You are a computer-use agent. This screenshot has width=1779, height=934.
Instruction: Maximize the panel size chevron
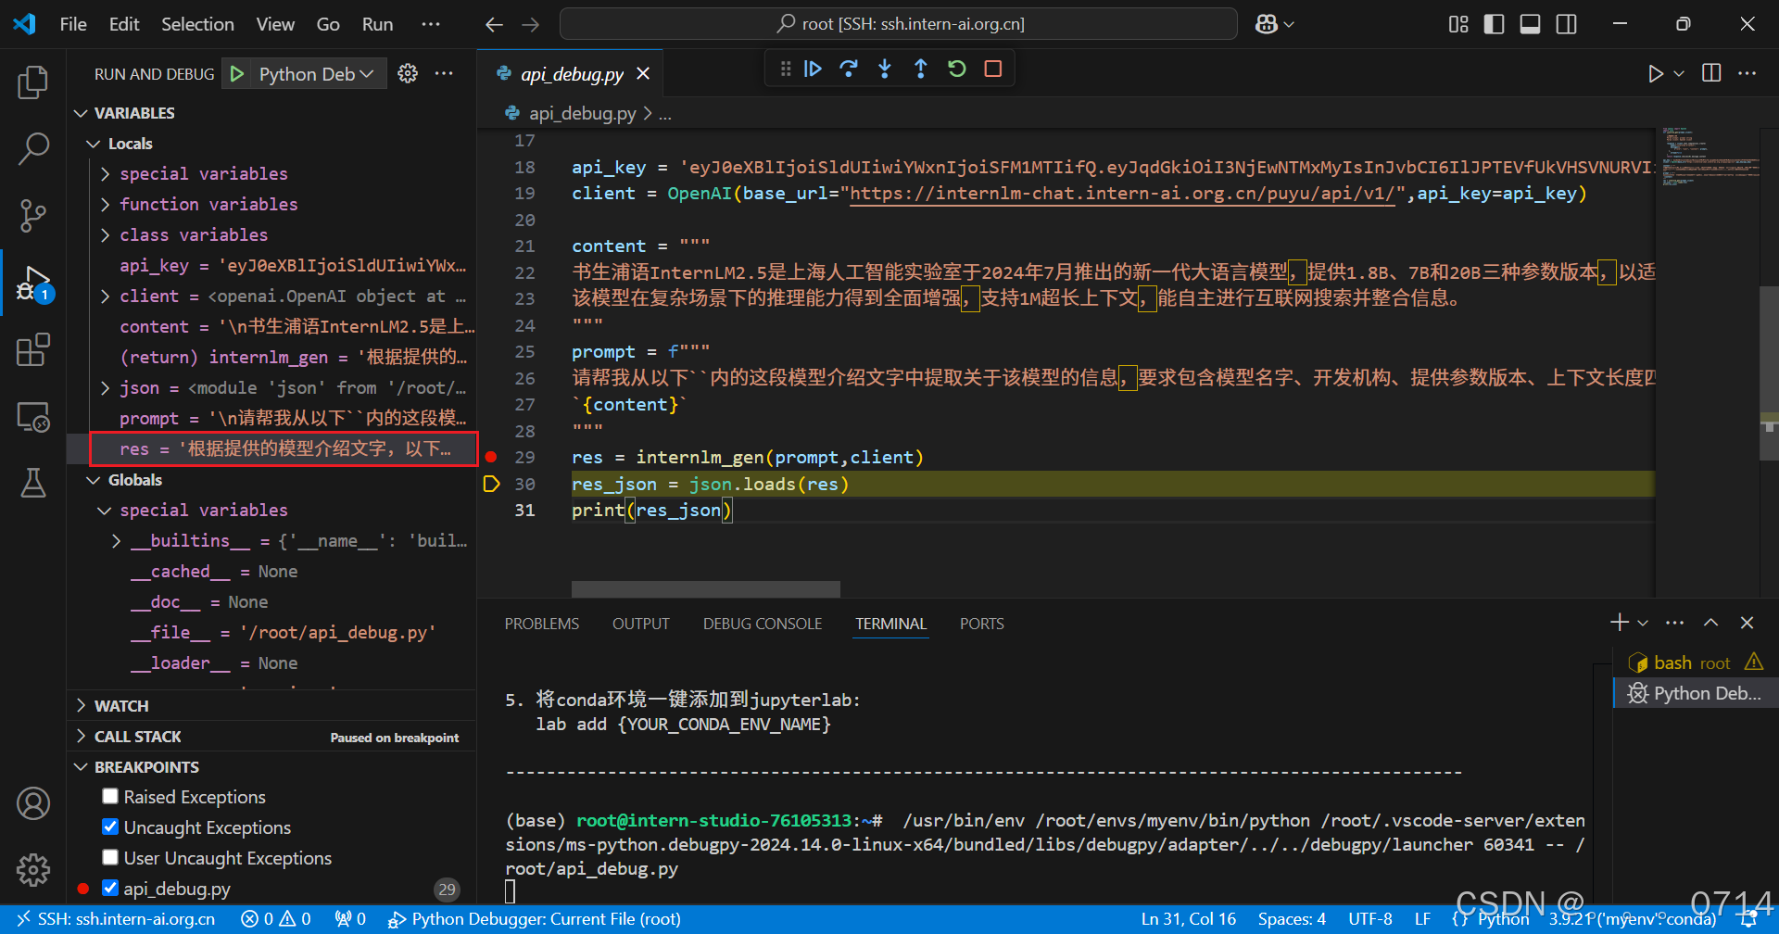(1711, 623)
